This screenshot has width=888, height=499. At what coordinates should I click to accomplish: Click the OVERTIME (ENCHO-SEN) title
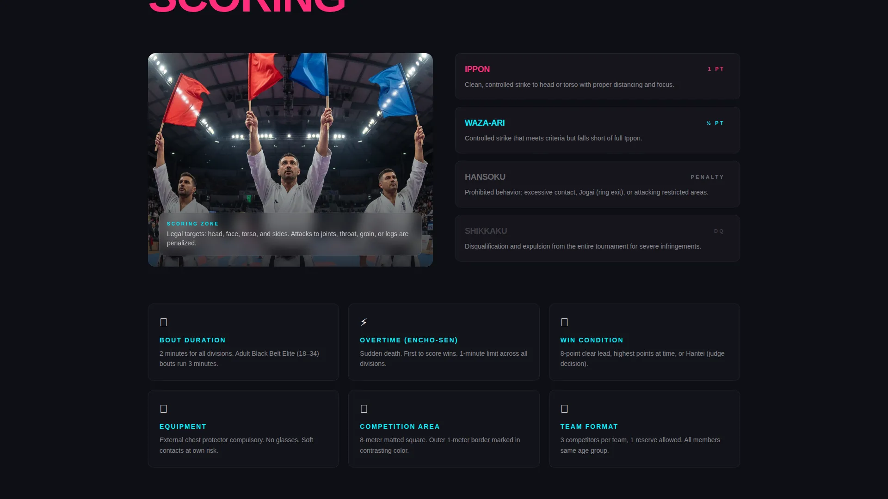(x=409, y=340)
